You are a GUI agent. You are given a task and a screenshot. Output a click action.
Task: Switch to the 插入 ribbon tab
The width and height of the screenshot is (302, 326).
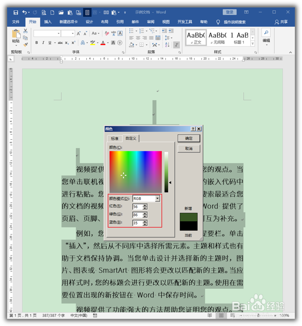(48, 21)
